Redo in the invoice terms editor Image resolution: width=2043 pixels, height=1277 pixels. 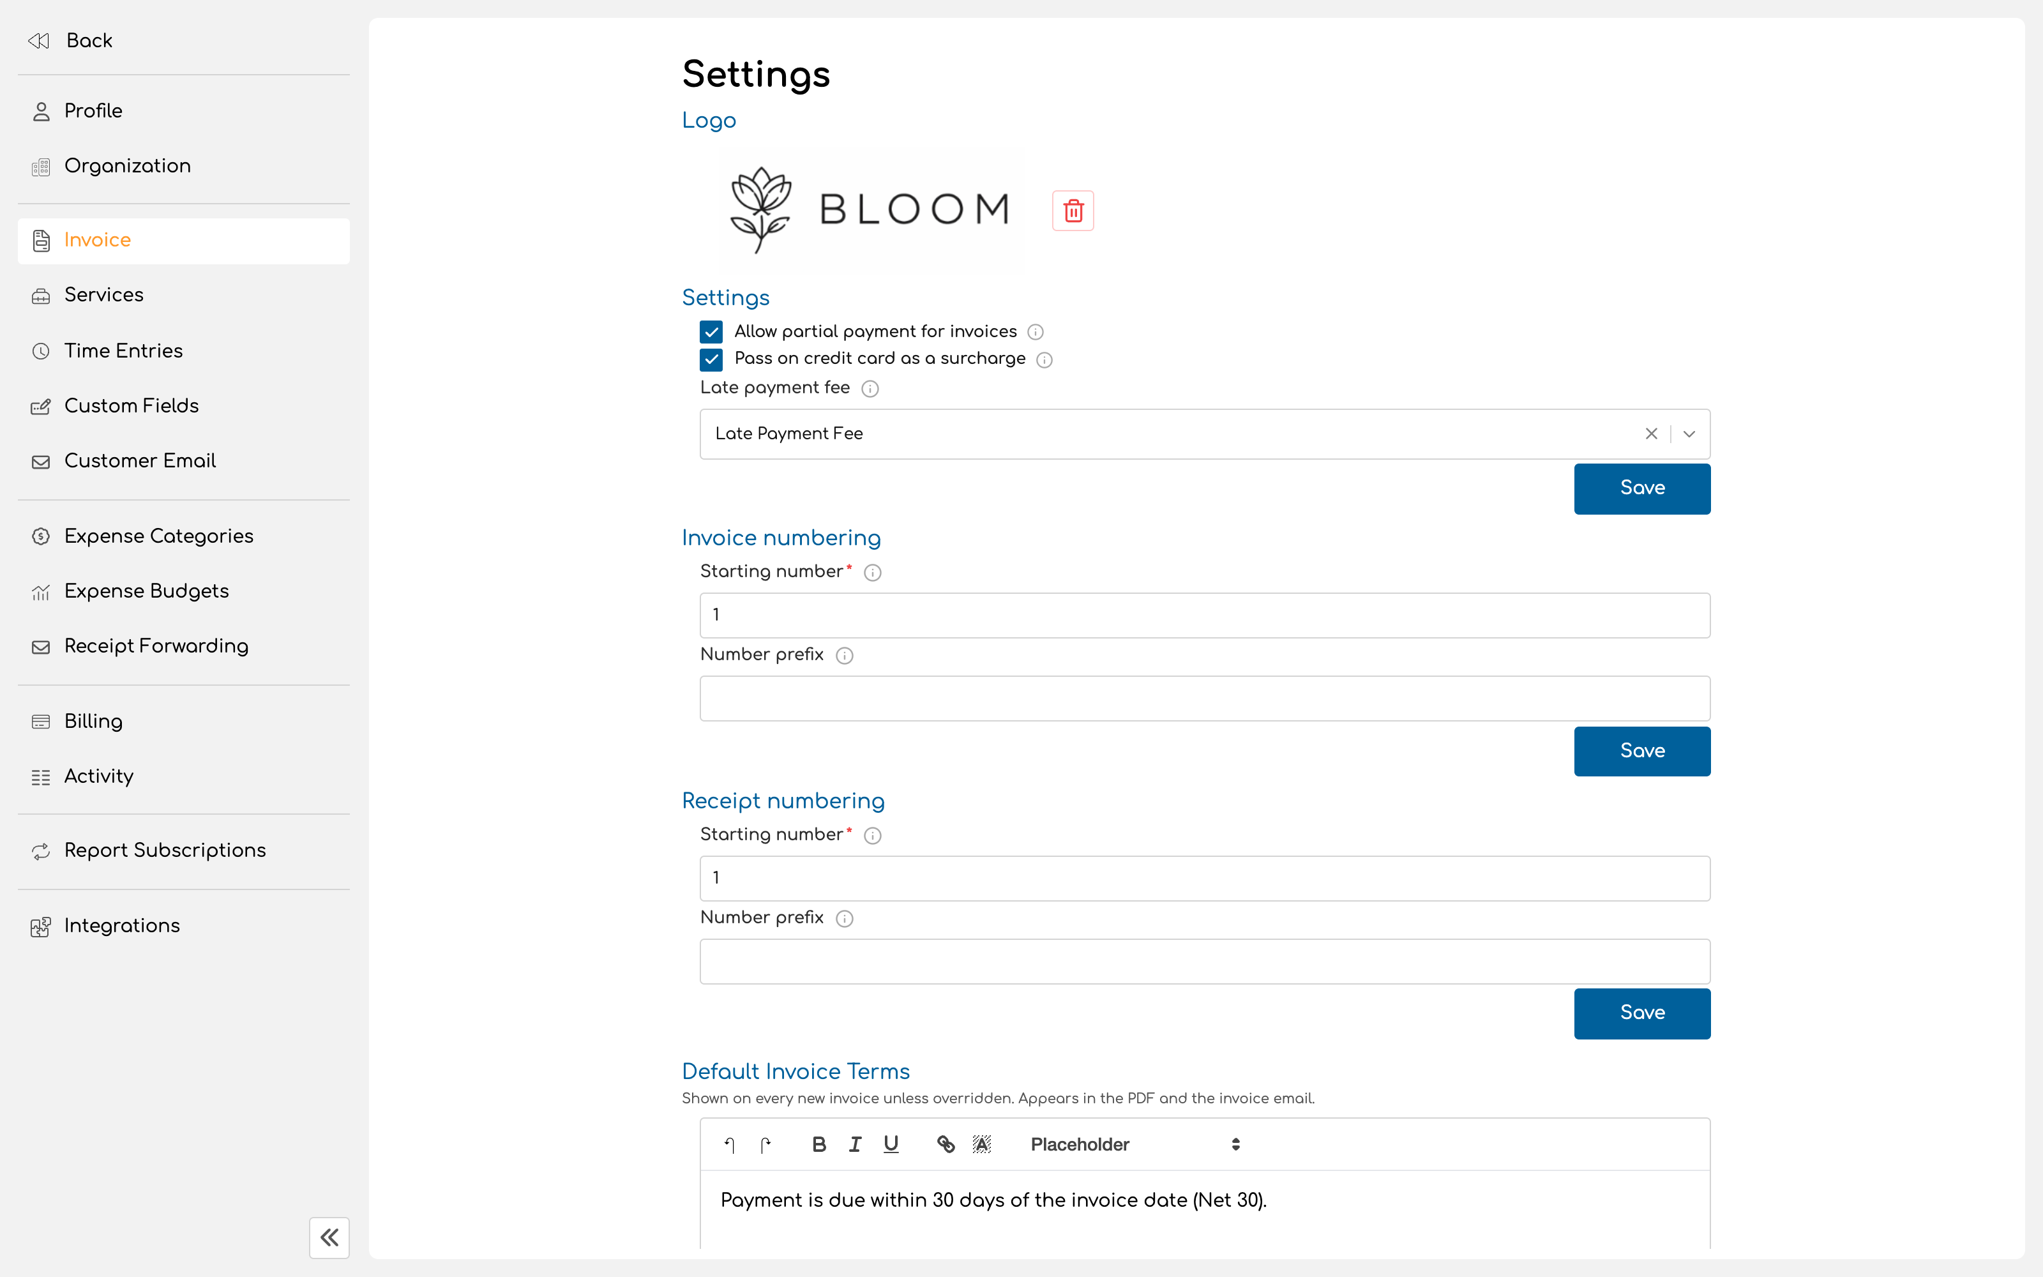[765, 1144]
